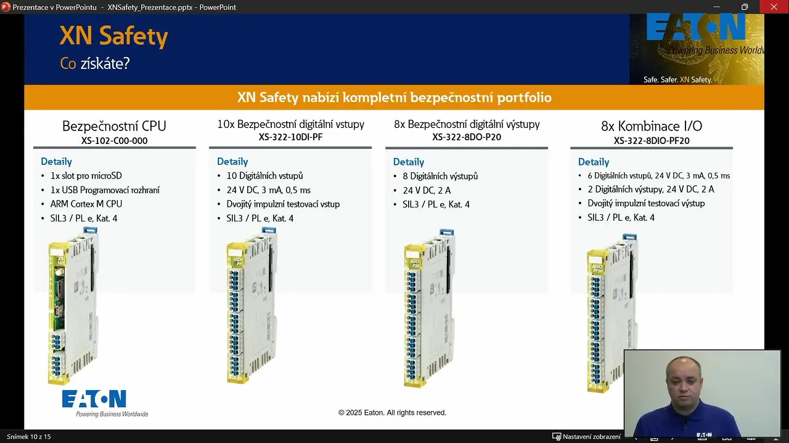This screenshot has width=789, height=443.
Task: Click the 8DO output module image
Action: tap(430, 308)
